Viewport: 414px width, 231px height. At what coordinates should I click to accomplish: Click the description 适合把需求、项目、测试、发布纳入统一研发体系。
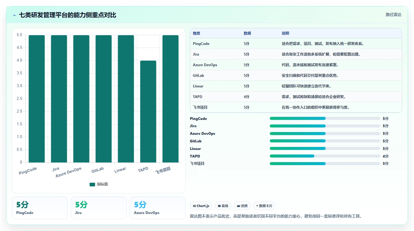(x=323, y=44)
